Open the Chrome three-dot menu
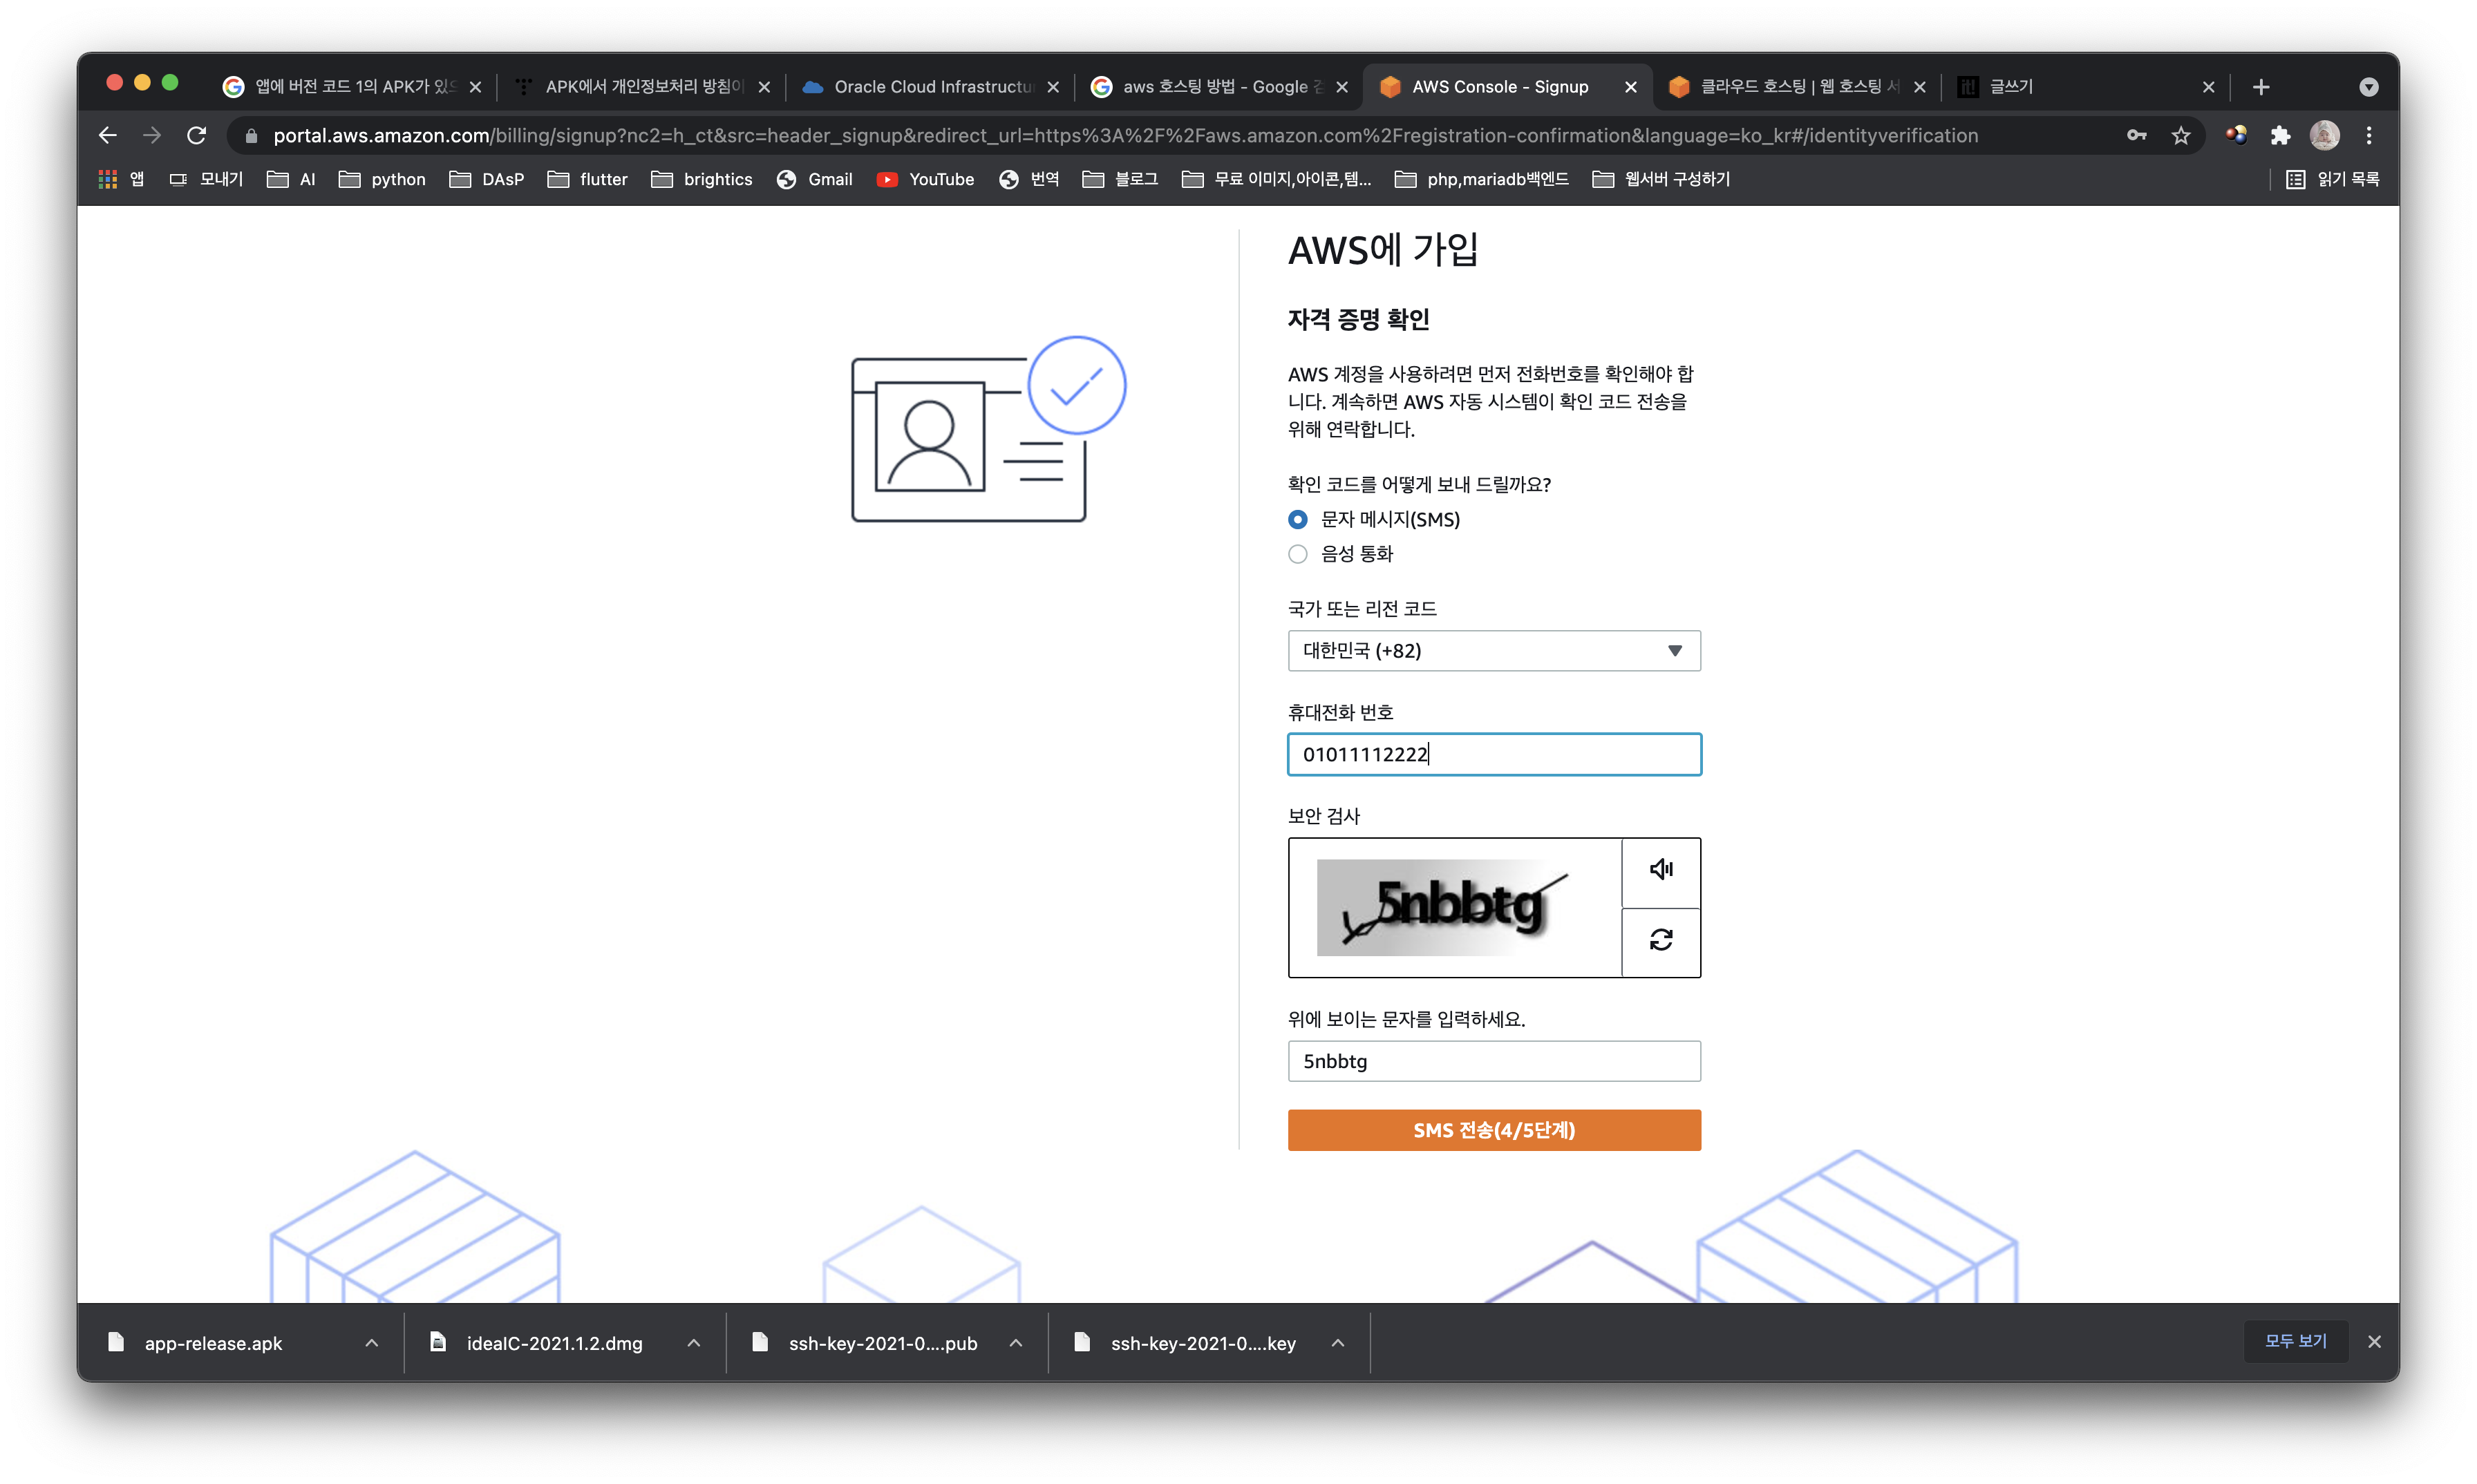This screenshot has width=2477, height=1484. coord(2369,135)
